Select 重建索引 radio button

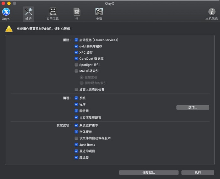pos(81,77)
